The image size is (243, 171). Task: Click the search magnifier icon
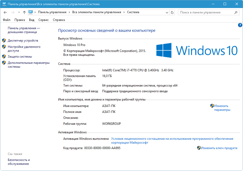pyautogui.click(x=236, y=12)
